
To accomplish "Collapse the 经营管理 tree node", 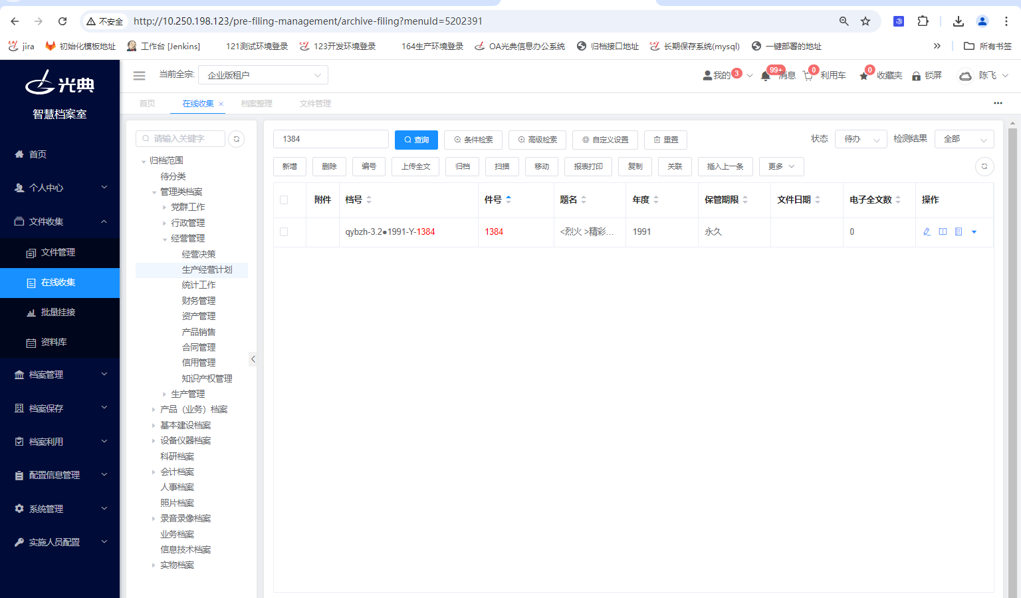I will pos(164,239).
